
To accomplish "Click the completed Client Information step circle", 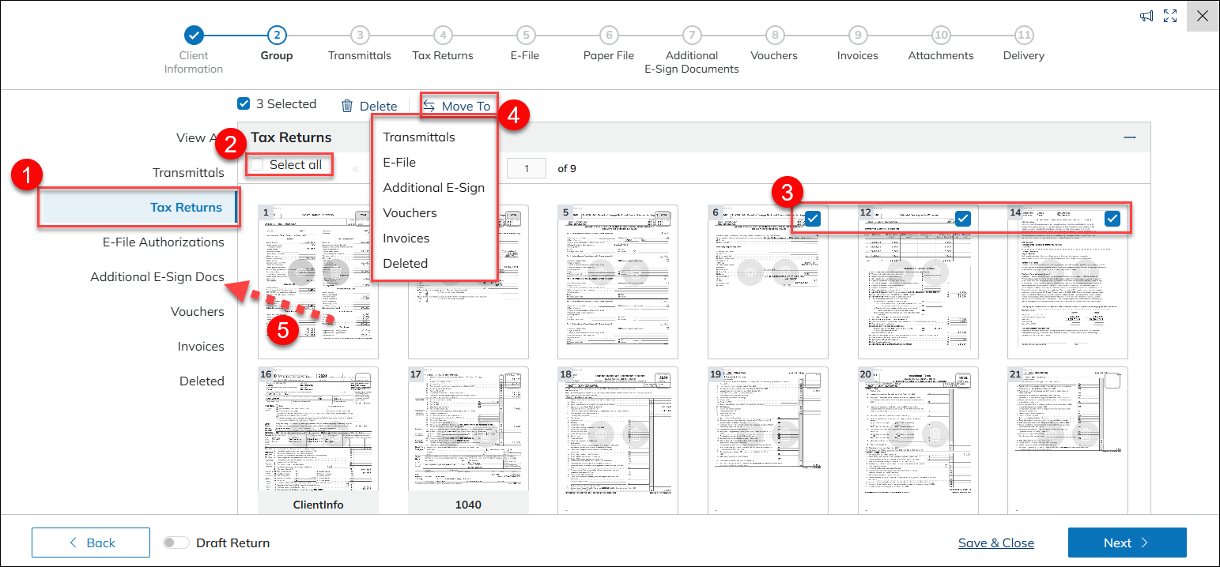I will pos(194,35).
